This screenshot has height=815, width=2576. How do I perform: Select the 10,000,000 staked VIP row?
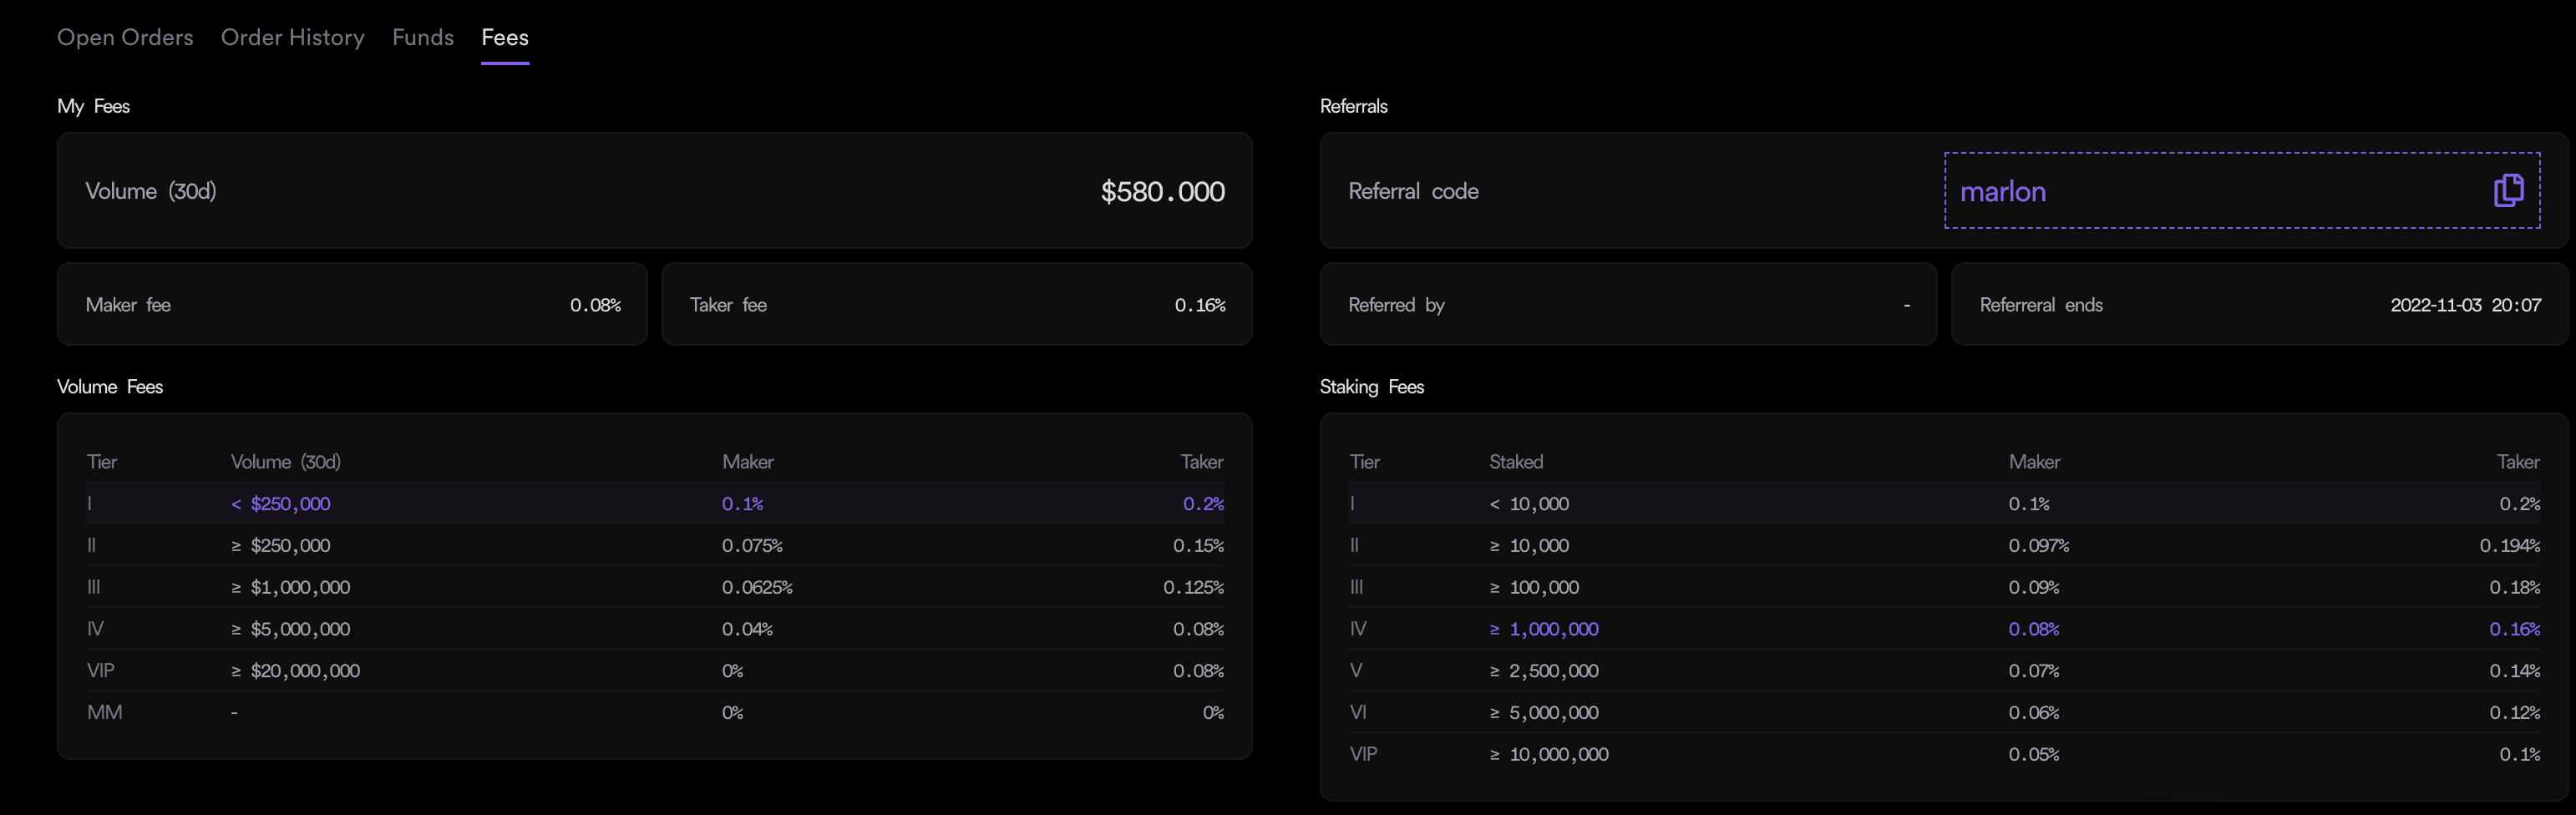tap(1944, 754)
